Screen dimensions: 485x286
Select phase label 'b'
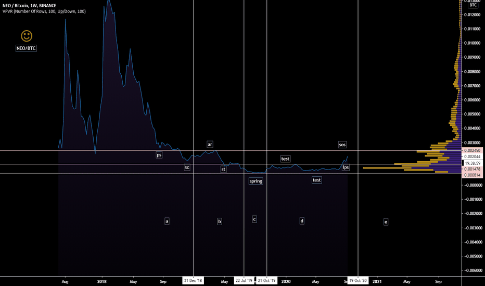point(219,222)
